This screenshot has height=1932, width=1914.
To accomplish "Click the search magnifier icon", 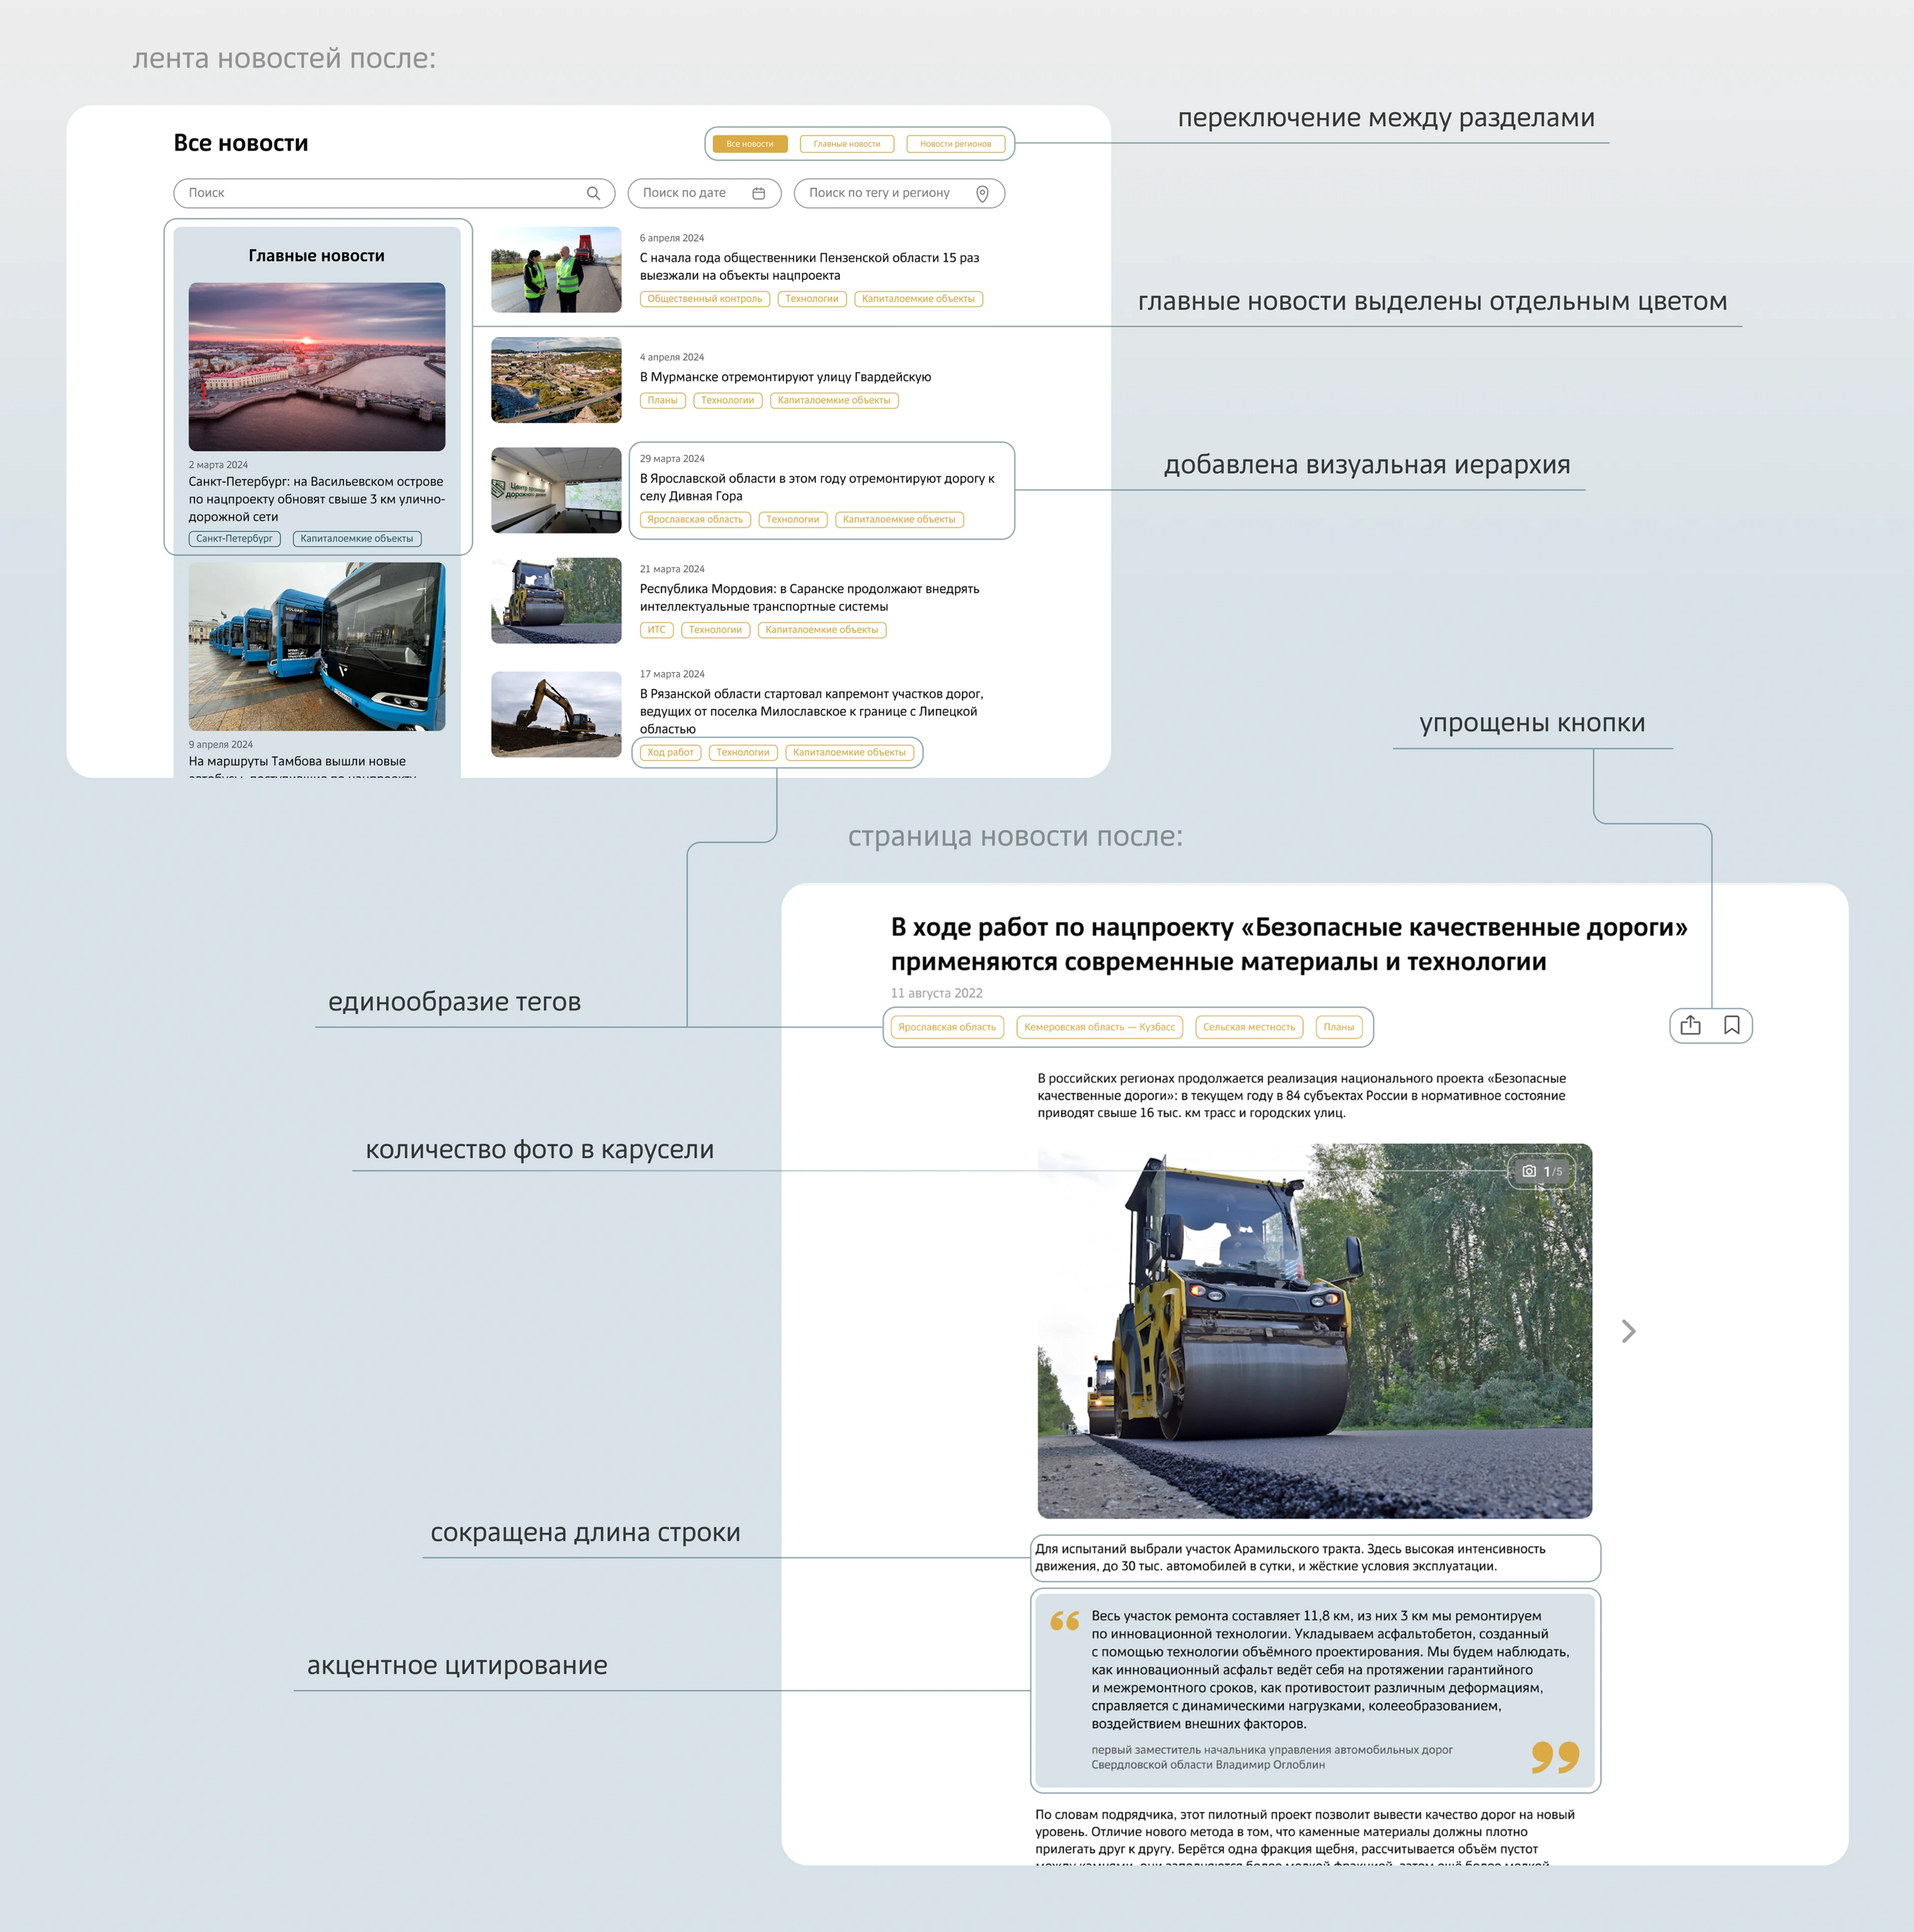I will point(593,193).
